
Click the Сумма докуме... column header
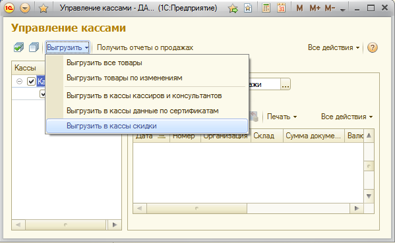point(314,136)
